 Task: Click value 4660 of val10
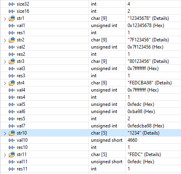132,140
